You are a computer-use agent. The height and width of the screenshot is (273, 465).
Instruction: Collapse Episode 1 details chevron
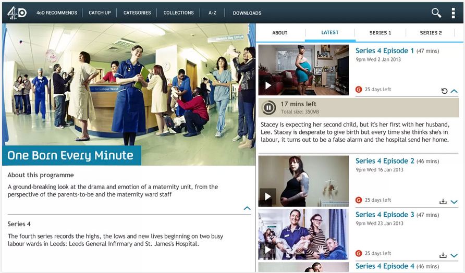point(454,91)
